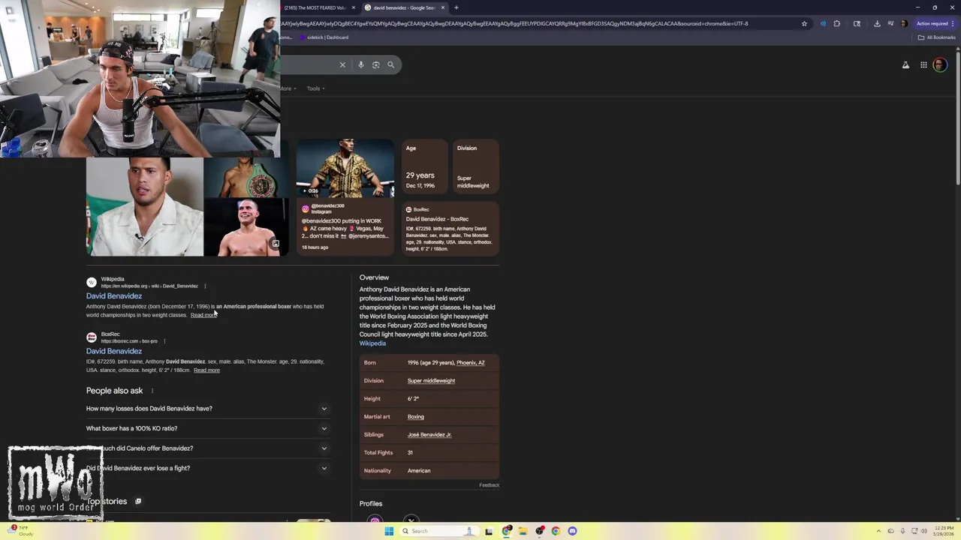Open File Explorer from taskbar
Viewport: 961px width, 540px height.
coord(523,531)
